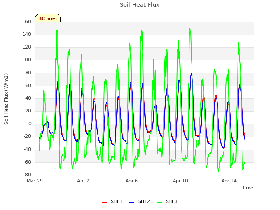The width and height of the screenshot is (280, 210).
Task: Click the Soil Heat Flux (W/m2) axis title
Action: 6,99
